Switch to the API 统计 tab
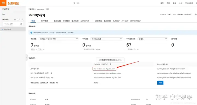The image size is (197, 105). point(125,21)
